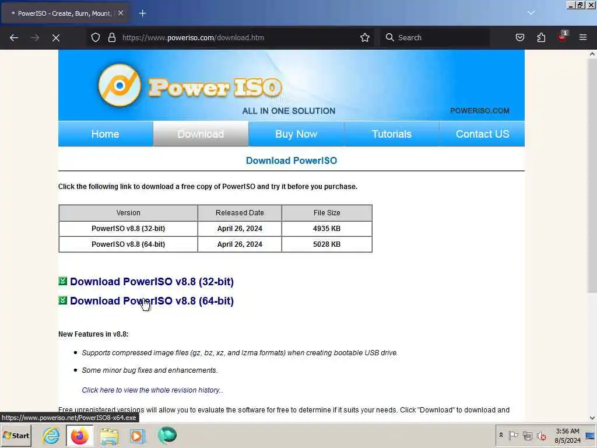The image size is (597, 448).
Task: Click the muted volume tray icon
Action: [541, 435]
